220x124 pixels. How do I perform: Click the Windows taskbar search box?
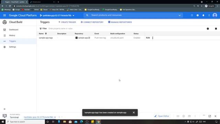(x=25, y=122)
